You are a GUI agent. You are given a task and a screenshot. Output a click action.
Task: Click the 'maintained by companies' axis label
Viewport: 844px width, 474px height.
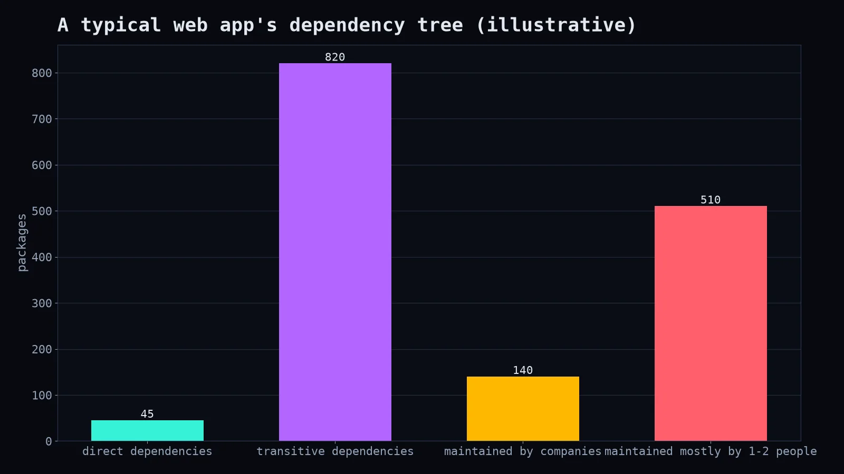[x=523, y=451]
